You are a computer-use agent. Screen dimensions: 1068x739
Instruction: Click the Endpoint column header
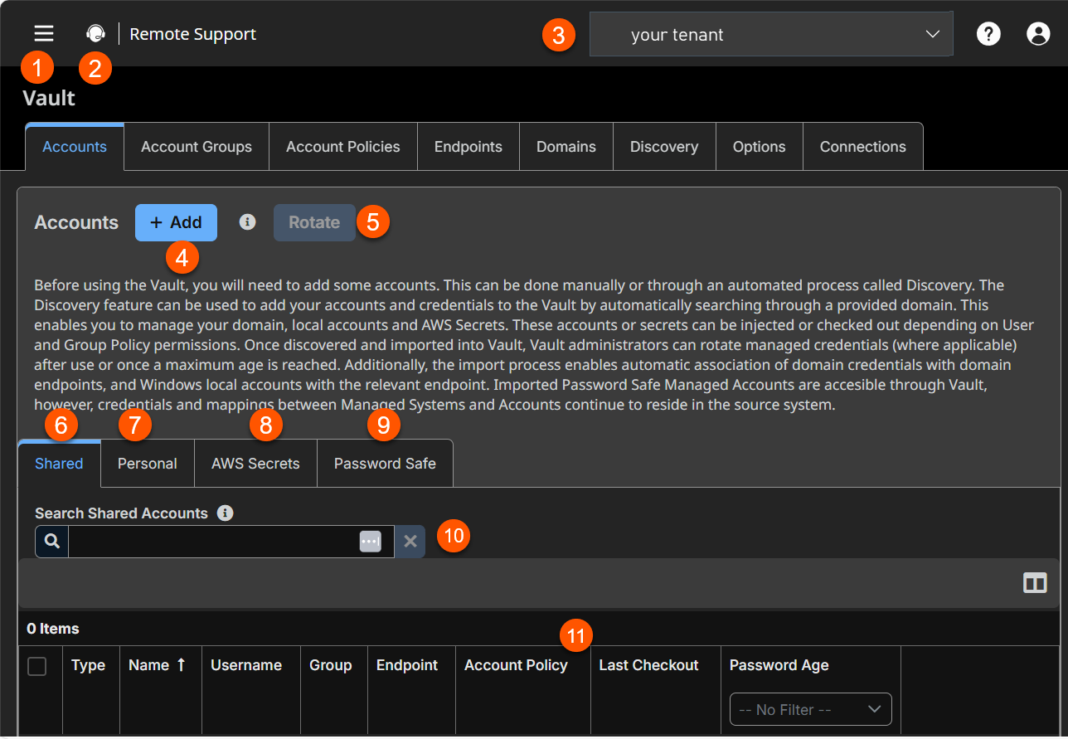coord(407,665)
